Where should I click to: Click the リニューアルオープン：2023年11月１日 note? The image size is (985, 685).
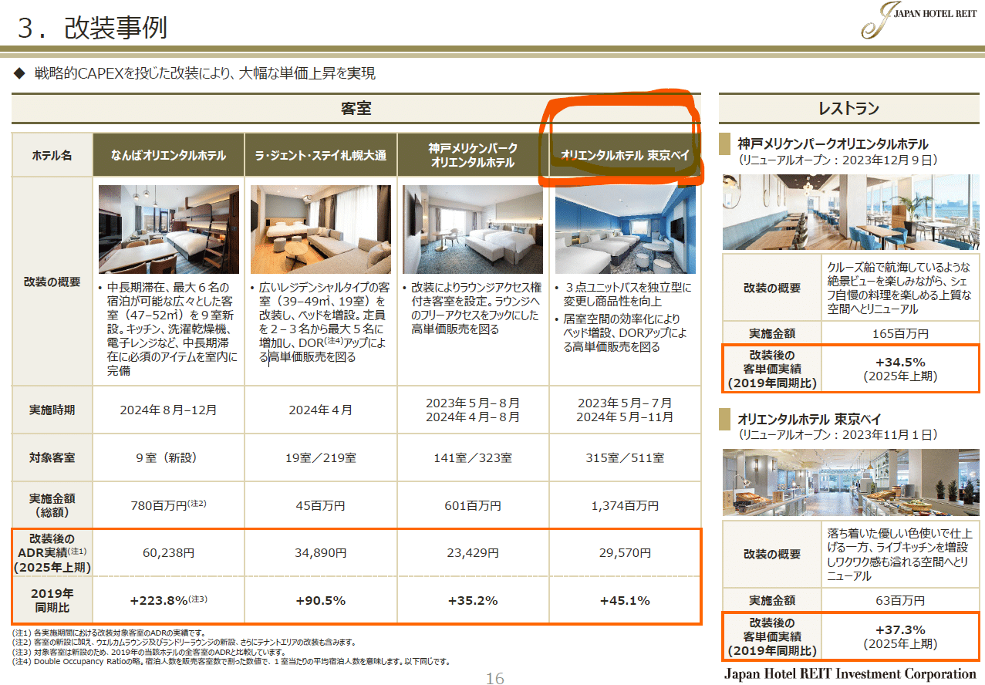coord(838,435)
